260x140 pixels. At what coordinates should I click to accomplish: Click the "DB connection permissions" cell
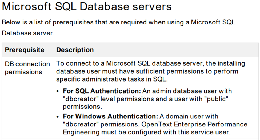click(27, 68)
